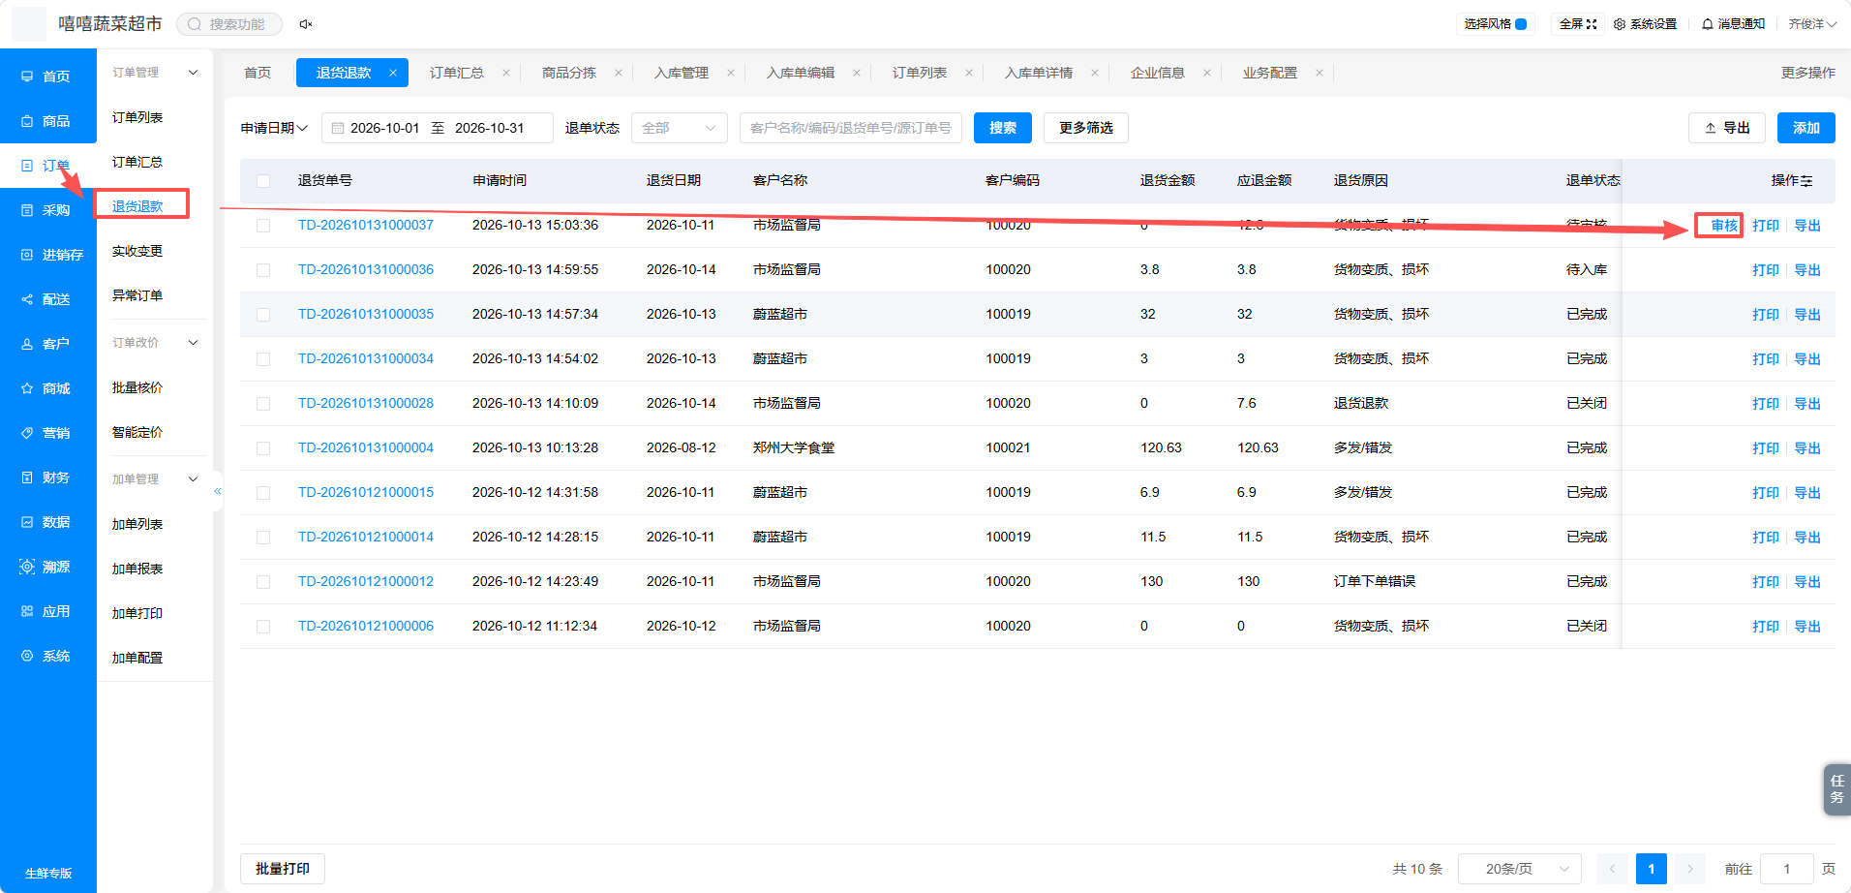Check the row TD-202610121000006 checkbox

point(263,627)
